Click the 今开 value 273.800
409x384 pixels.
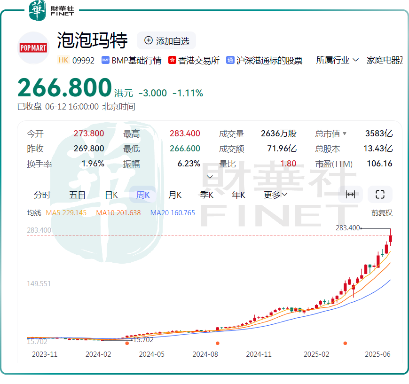pos(89,133)
